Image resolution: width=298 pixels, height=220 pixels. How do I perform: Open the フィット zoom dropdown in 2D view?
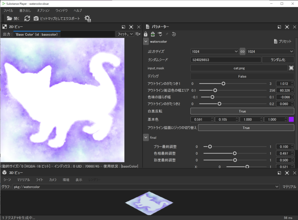click(x=125, y=34)
